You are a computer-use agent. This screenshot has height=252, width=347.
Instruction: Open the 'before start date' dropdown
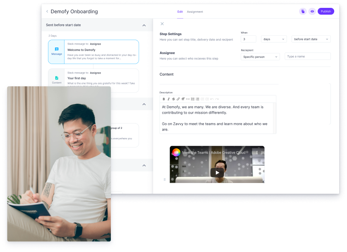(x=311, y=39)
